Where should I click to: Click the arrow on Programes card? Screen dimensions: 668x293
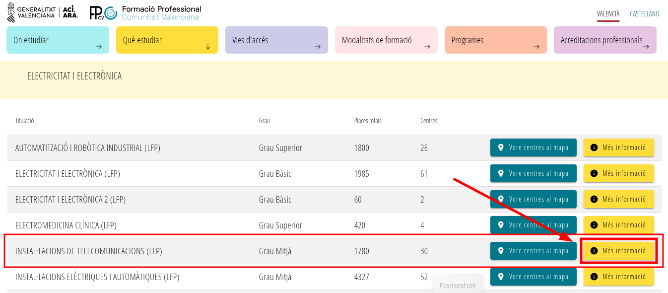point(536,47)
